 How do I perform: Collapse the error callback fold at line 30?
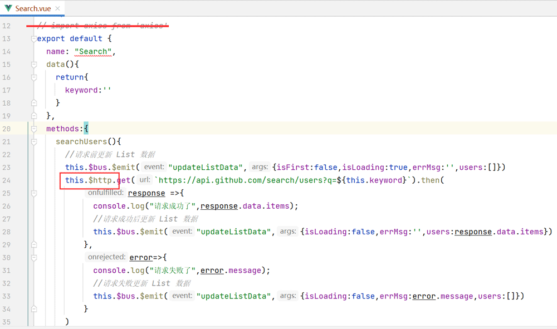click(x=34, y=258)
